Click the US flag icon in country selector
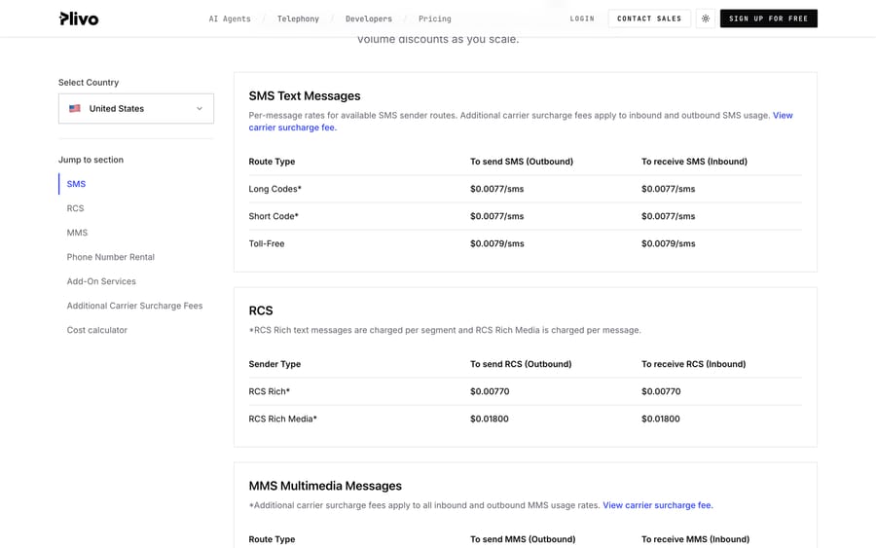 75,108
